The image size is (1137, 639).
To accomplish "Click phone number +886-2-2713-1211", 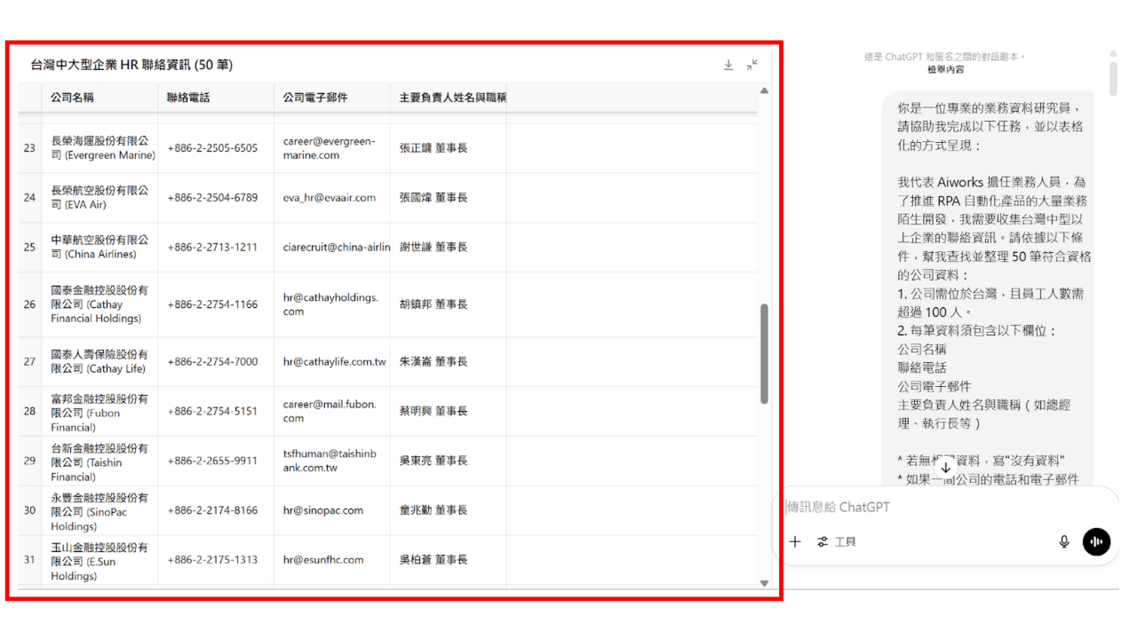I will click(212, 248).
